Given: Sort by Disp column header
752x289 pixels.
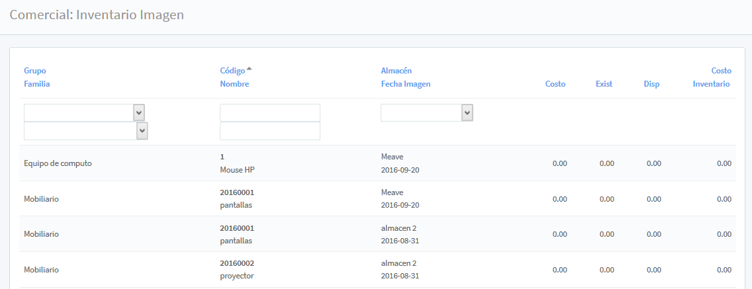Looking at the screenshot, I should point(651,84).
